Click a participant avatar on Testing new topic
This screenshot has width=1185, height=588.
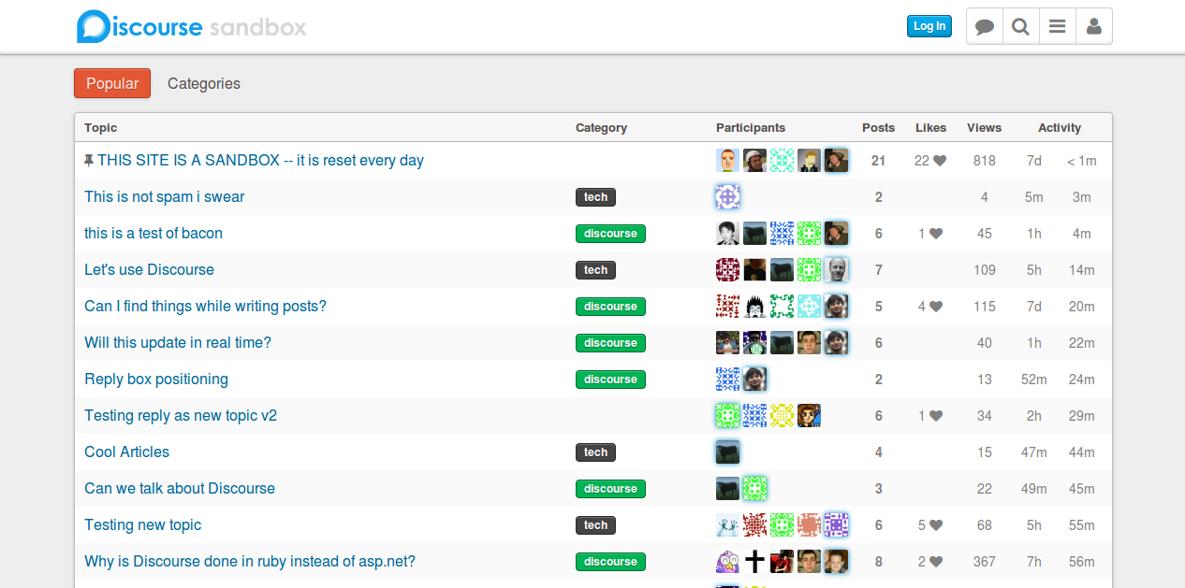tap(727, 524)
